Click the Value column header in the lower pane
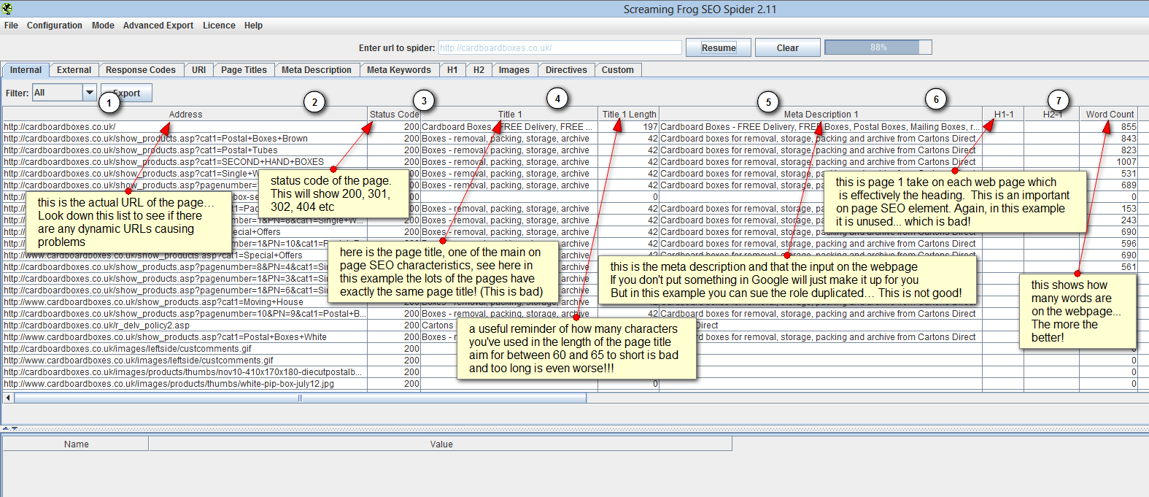 [441, 444]
